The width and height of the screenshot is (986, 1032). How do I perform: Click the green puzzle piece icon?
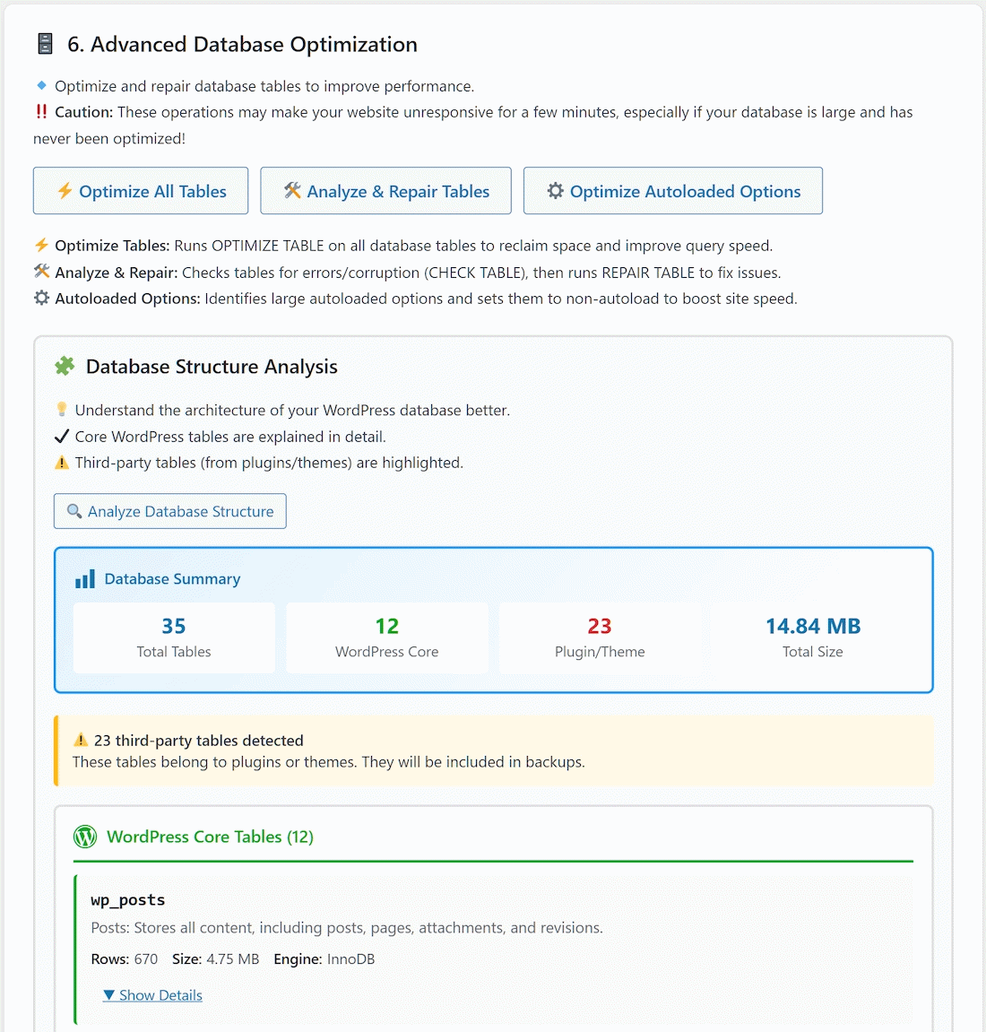pyautogui.click(x=65, y=366)
